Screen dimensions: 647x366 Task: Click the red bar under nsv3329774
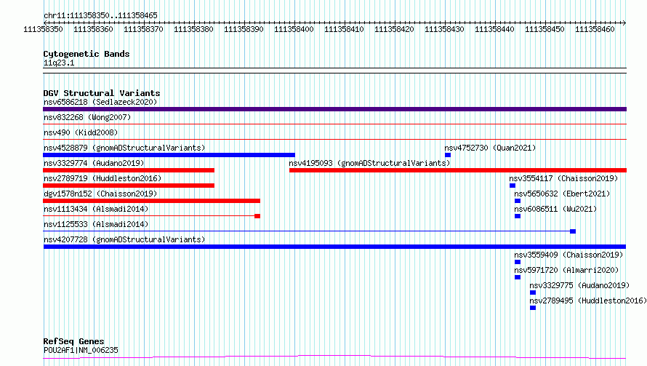point(129,170)
